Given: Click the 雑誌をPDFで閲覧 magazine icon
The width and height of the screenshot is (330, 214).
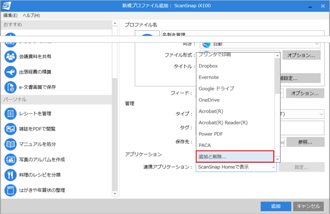Looking at the screenshot, I should (10, 129).
